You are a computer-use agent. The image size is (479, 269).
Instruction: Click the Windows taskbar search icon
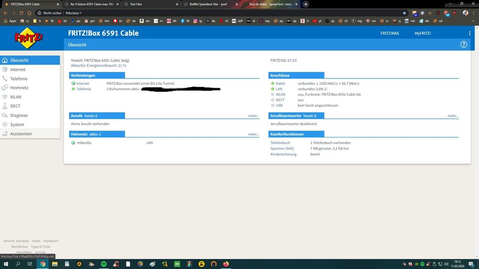[18, 264]
